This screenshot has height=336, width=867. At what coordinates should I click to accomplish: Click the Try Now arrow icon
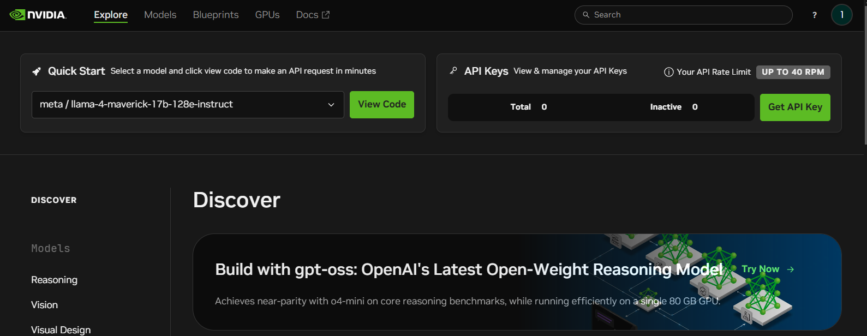(791, 269)
